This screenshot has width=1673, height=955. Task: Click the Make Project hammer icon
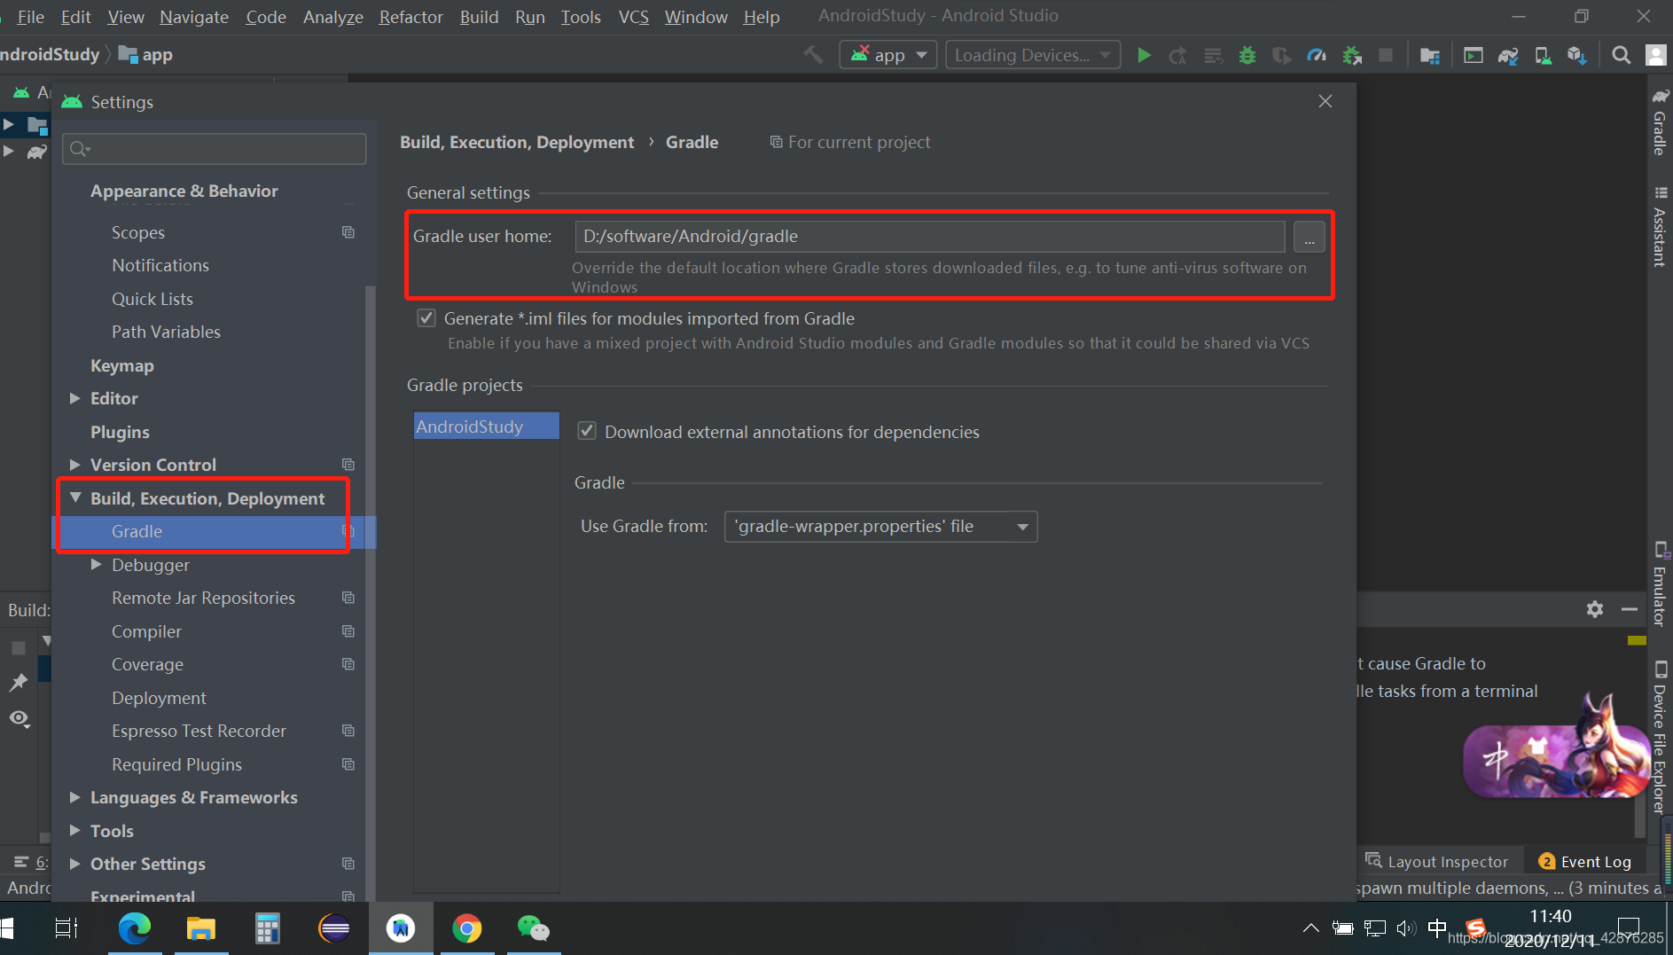813,55
